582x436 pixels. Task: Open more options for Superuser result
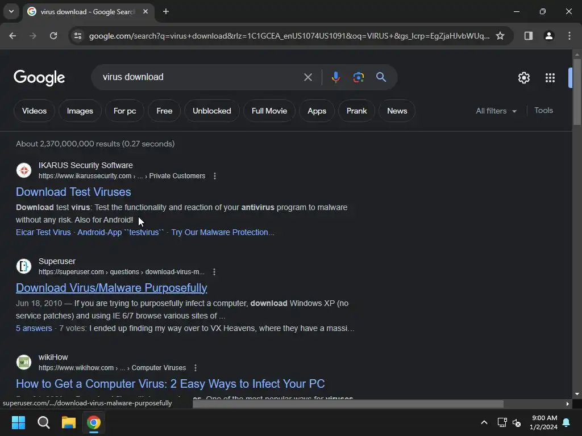tap(214, 272)
